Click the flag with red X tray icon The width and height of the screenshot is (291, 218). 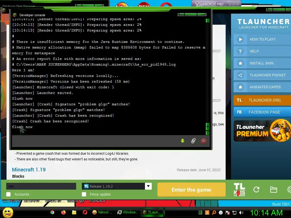228,213
